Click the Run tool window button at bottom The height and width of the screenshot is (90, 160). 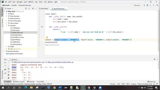(8, 82)
